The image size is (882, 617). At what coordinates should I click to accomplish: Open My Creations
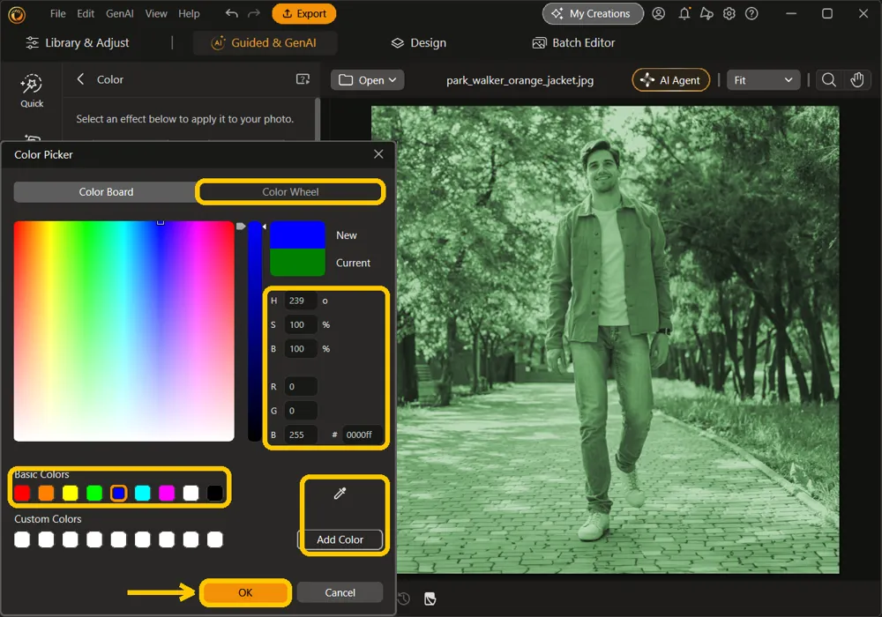click(593, 13)
